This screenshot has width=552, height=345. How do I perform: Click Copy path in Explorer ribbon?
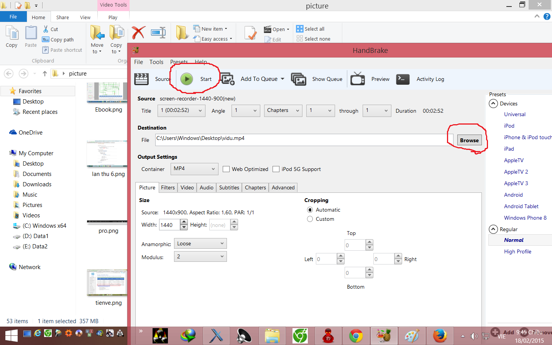coord(58,39)
